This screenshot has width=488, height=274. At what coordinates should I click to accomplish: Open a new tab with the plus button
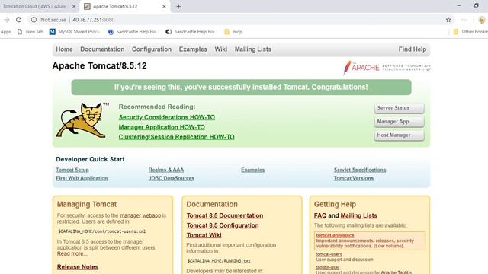click(x=178, y=6)
